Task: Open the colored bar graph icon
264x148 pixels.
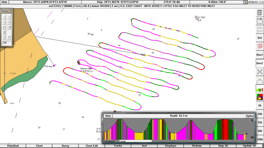Action: [x=259, y=89]
